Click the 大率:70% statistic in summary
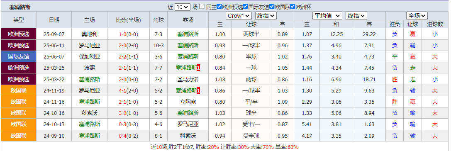Image resolution: width=451 pixels, height=151 pixels. pyautogui.click(x=262, y=147)
